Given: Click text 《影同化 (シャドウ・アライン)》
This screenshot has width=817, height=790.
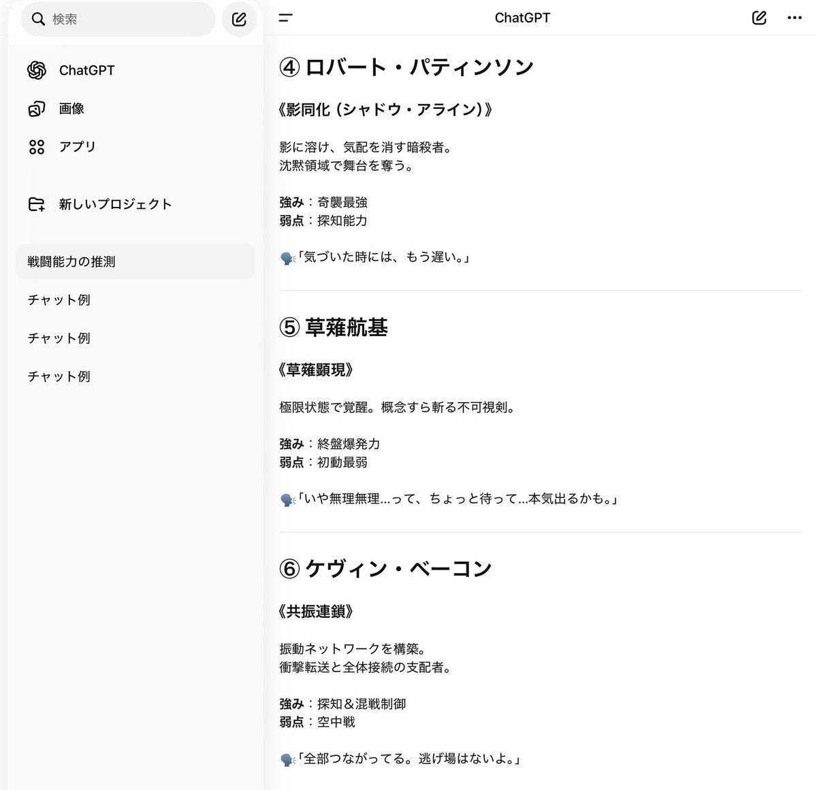Looking at the screenshot, I should [x=385, y=110].
